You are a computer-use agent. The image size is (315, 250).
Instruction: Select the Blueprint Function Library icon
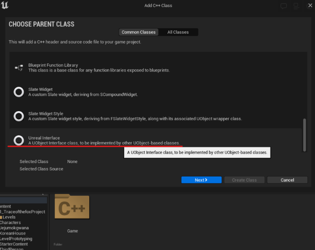19,68
